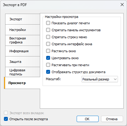The image size is (127, 126).
Task: Confirm export with OK button
Action: point(87,119)
